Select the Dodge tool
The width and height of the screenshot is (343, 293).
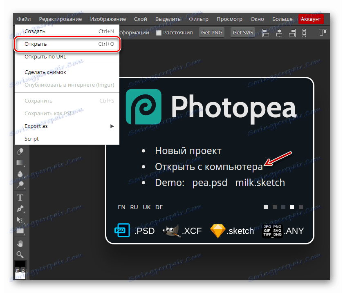[20, 185]
